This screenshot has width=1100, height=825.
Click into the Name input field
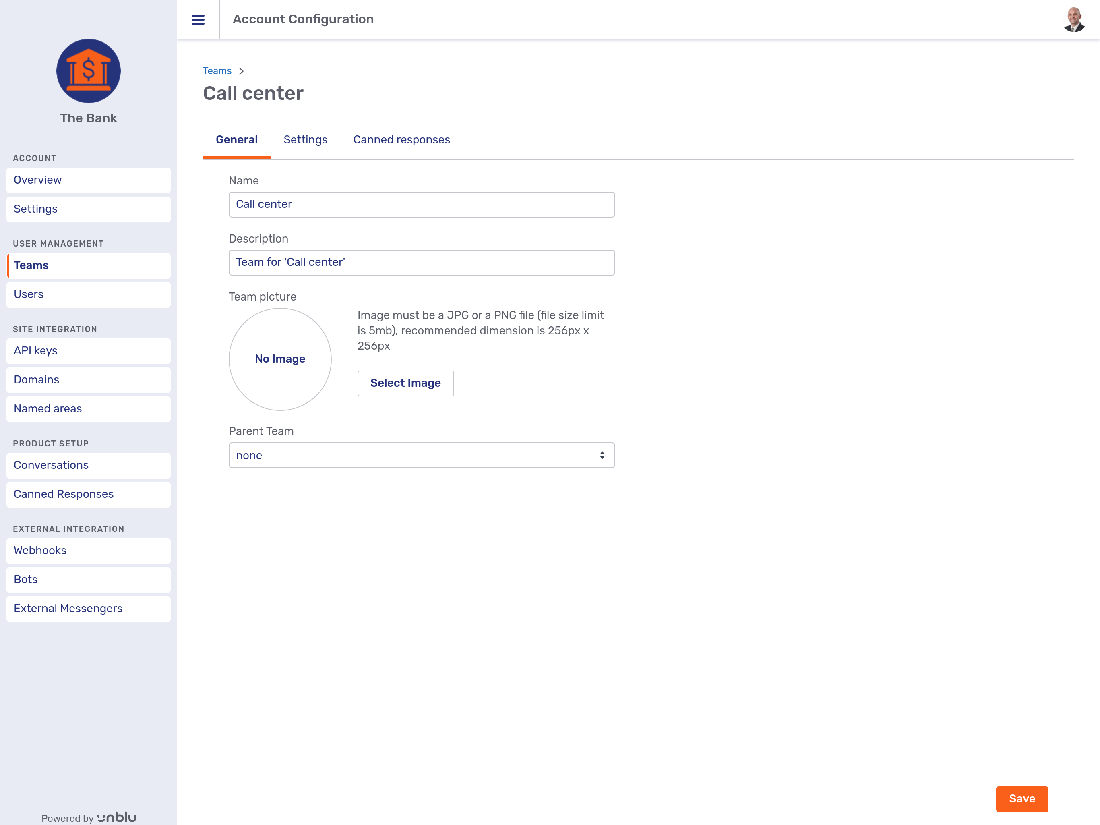pyautogui.click(x=421, y=205)
